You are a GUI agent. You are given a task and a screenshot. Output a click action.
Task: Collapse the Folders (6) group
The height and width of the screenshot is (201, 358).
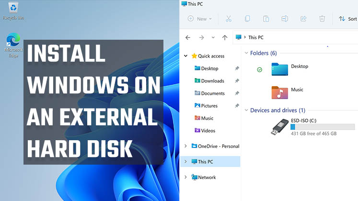246,53
